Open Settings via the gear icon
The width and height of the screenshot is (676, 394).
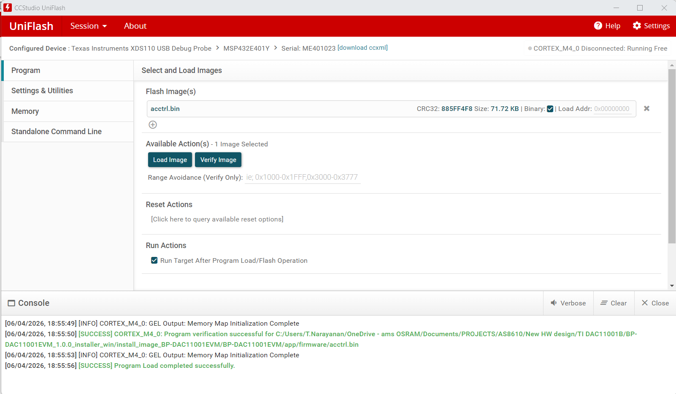click(x=637, y=26)
